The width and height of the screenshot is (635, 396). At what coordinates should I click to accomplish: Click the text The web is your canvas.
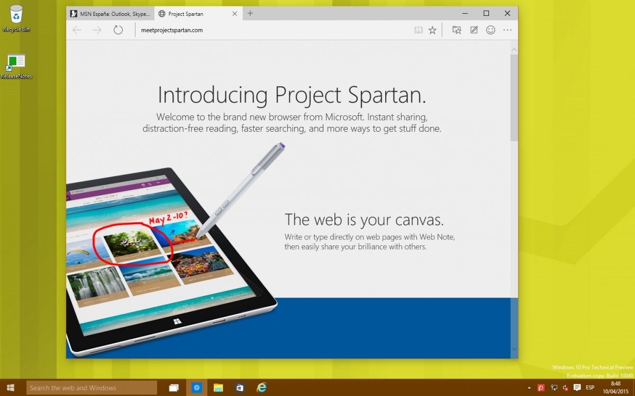pos(364,219)
